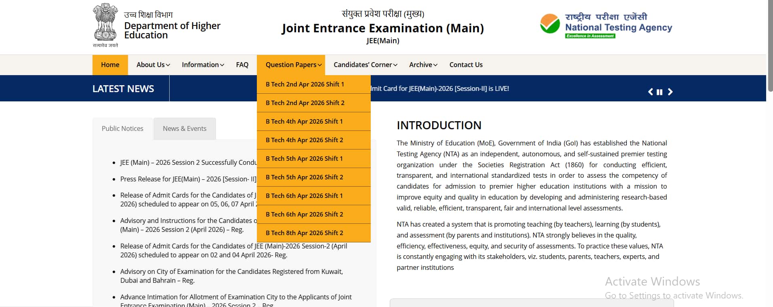Open Kuwait, Dubai and Bahrain exam city advisory
Image resolution: width=773 pixels, height=307 pixels.
(231, 276)
